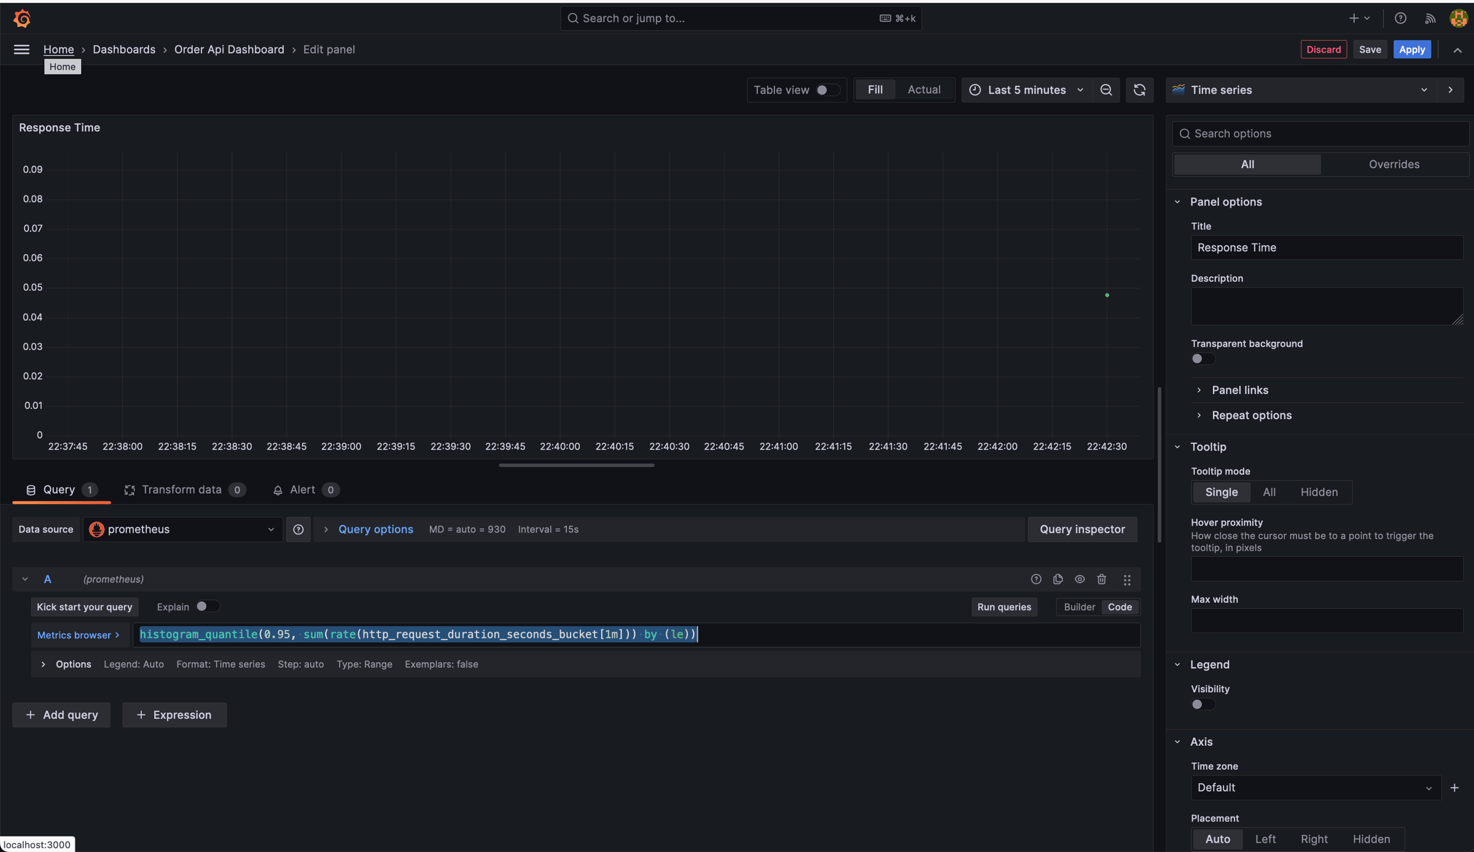Open the prometheus data source dropdown
Viewport: 1474px width, 852px height.
(182, 529)
